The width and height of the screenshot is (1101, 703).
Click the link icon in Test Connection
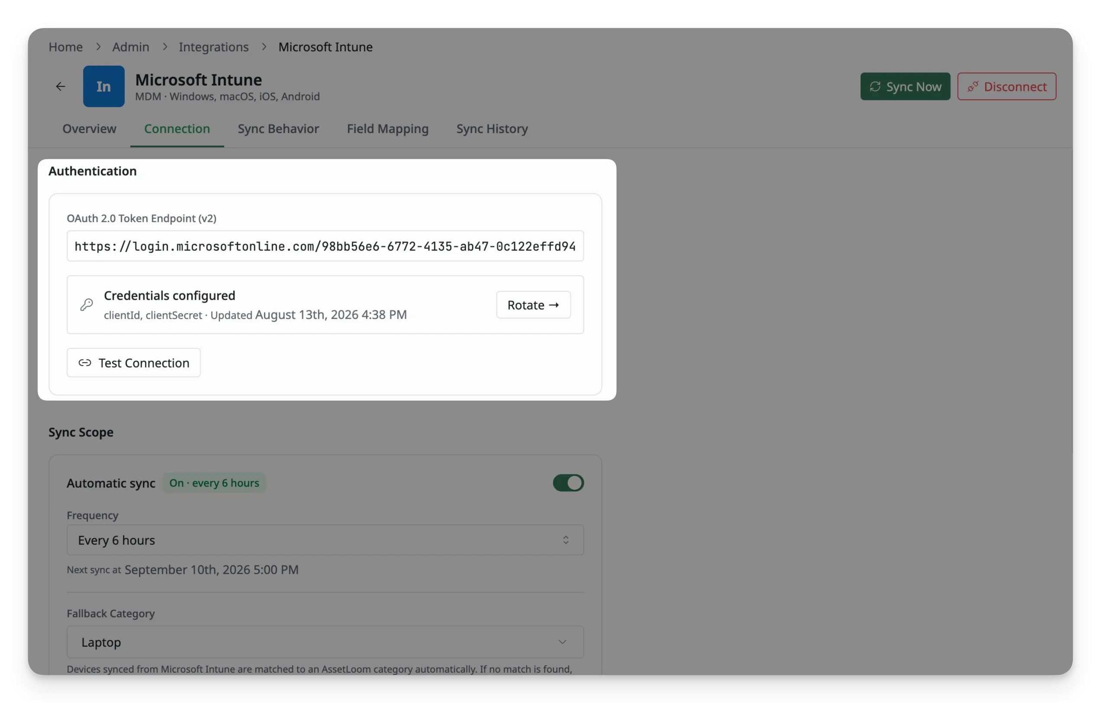click(x=85, y=363)
